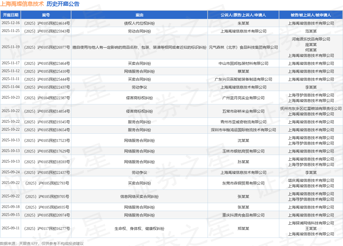The width and height of the screenshot is (343, 246).
Task: Click the date cell '2025-11-25'
Action: 11,31
